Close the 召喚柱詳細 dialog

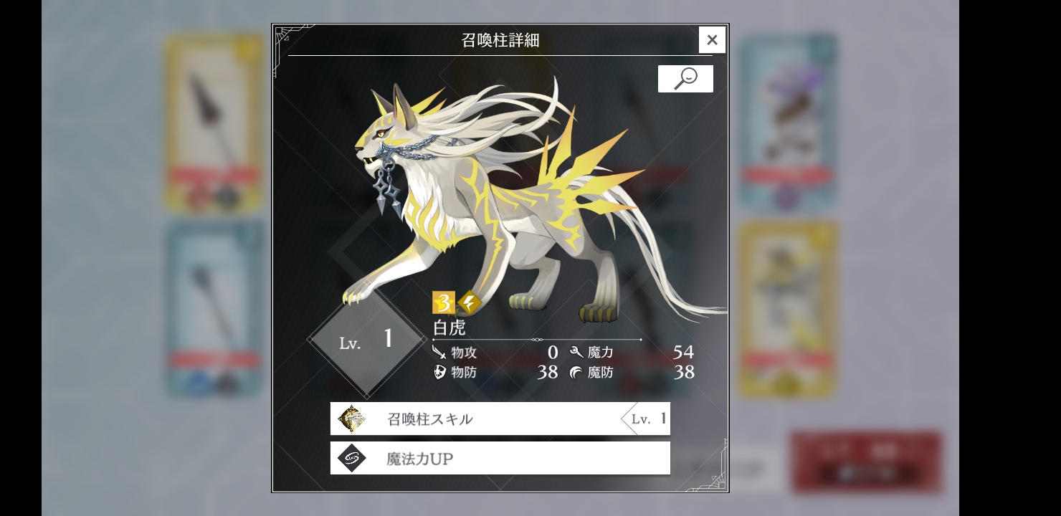(712, 40)
